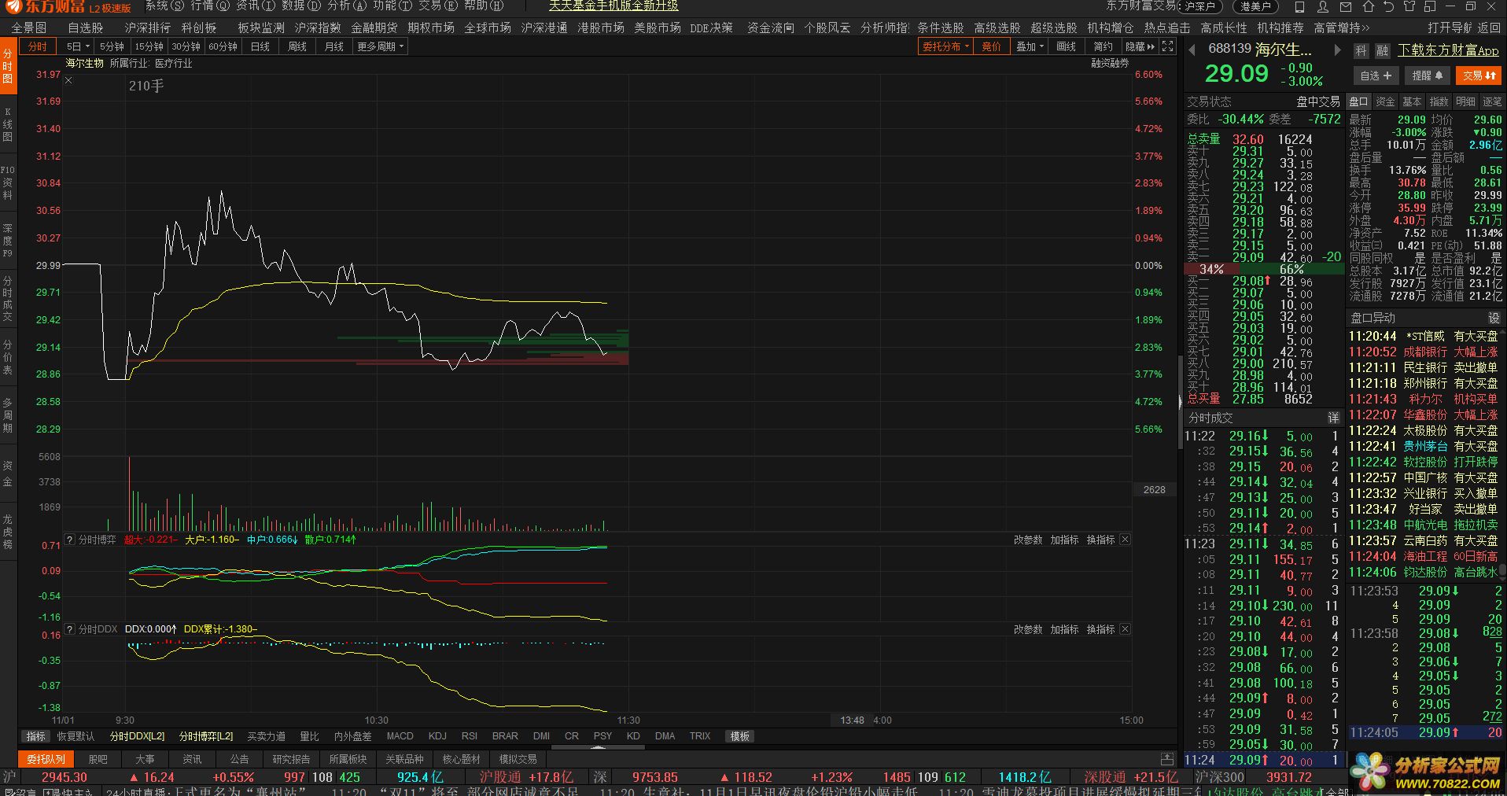Open the mail envelope icon
This screenshot has height=796, width=1507.
(1346, 6)
